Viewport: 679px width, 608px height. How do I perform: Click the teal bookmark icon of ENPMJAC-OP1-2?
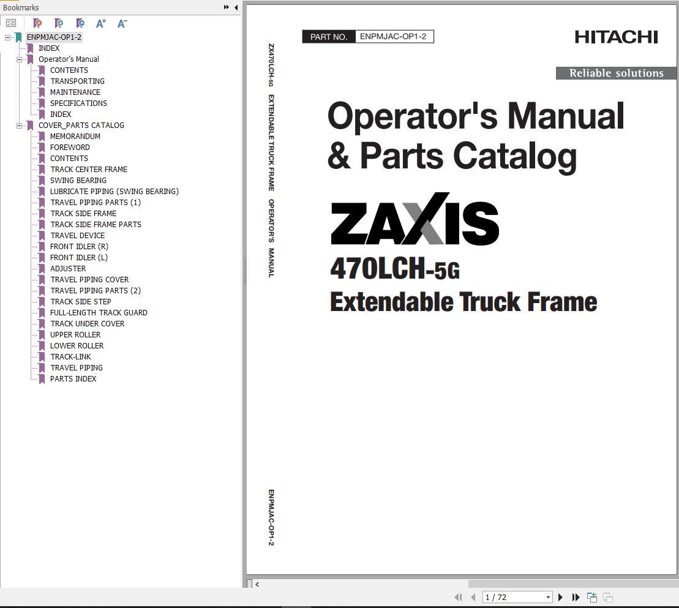click(x=18, y=37)
